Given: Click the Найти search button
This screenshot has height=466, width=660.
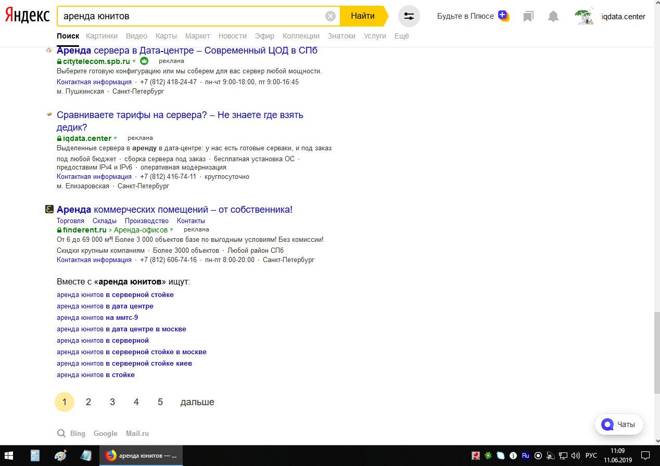Looking at the screenshot, I should (x=363, y=16).
